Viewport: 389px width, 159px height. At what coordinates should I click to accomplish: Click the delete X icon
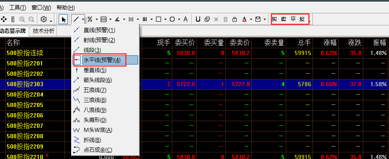click(x=216, y=19)
